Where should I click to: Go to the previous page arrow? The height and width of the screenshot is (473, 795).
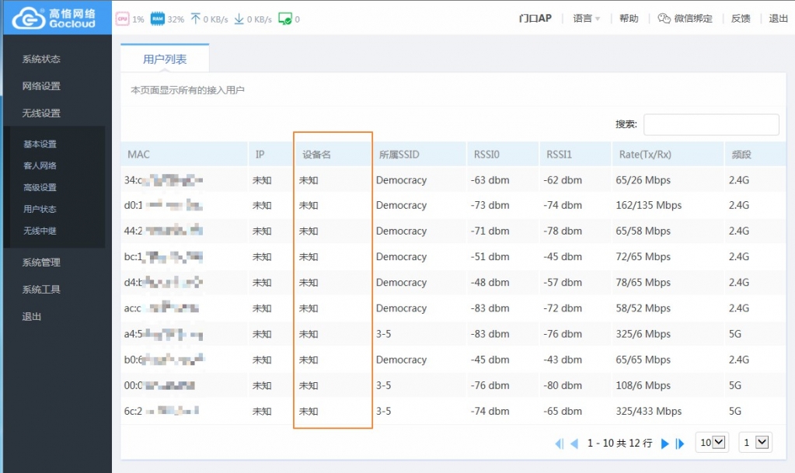click(x=574, y=443)
